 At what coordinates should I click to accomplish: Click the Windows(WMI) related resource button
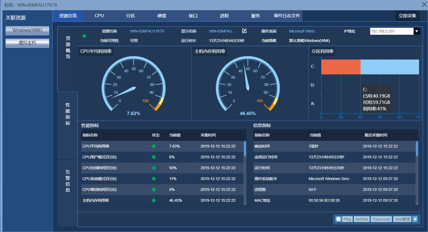[27, 30]
